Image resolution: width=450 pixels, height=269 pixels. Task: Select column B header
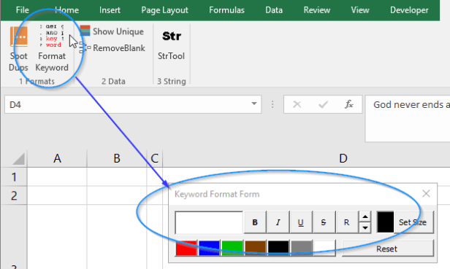[x=117, y=158]
